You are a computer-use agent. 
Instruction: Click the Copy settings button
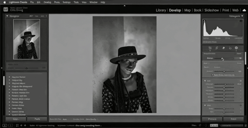tap(16, 119)
